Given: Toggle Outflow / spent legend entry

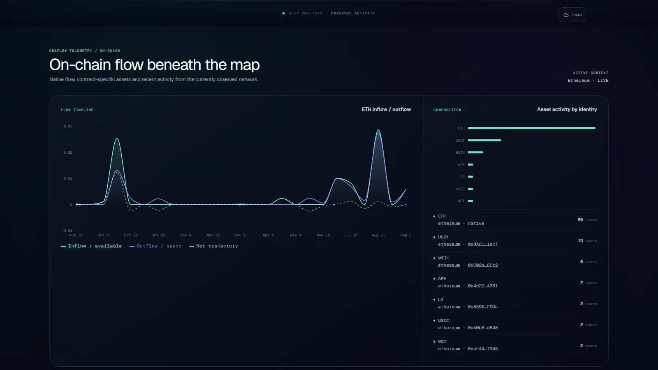Looking at the screenshot, I should (x=155, y=246).
